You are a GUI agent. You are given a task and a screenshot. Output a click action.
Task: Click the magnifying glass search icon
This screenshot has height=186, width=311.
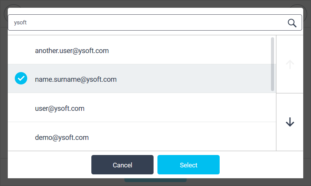292,23
